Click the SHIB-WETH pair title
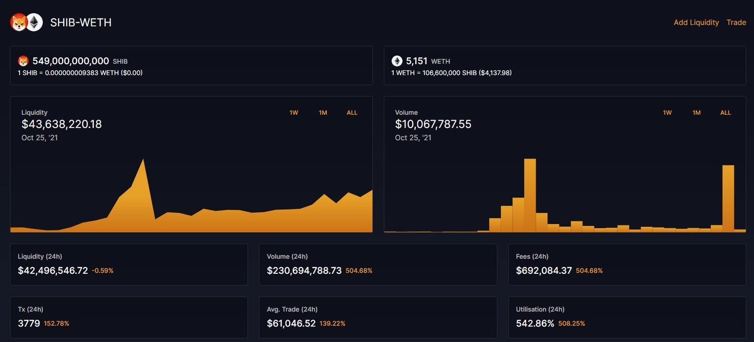Image resolution: width=754 pixels, height=342 pixels. [x=80, y=22]
